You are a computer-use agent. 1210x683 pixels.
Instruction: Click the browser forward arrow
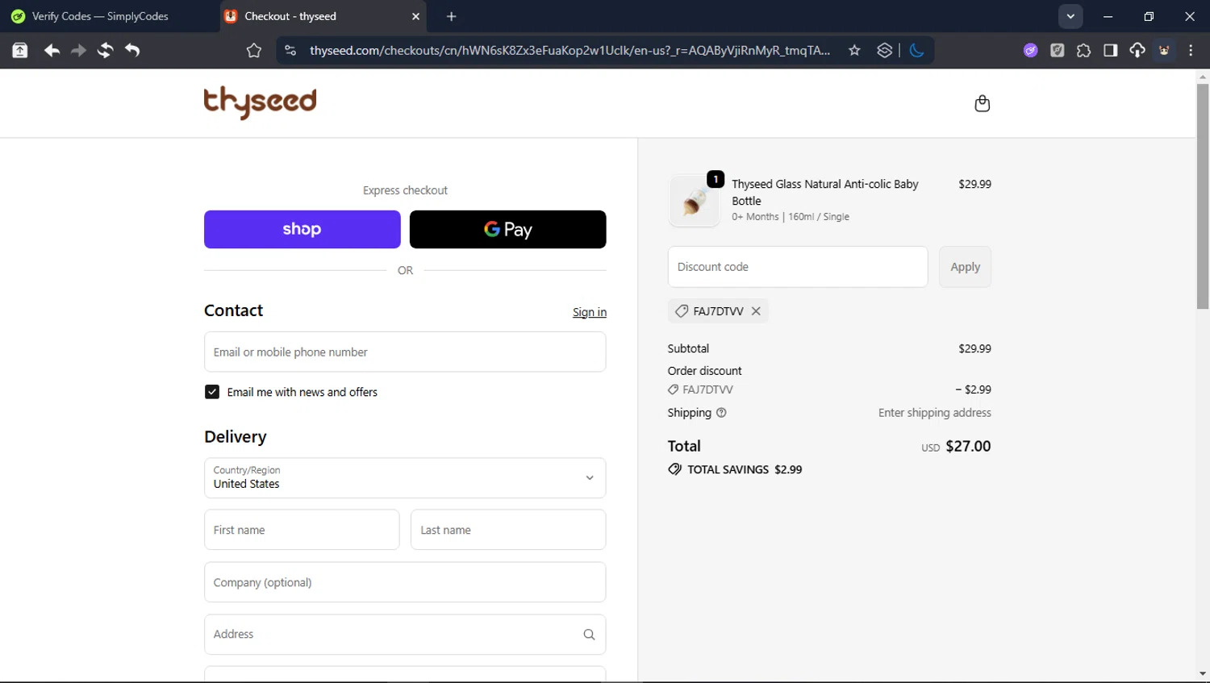(78, 50)
